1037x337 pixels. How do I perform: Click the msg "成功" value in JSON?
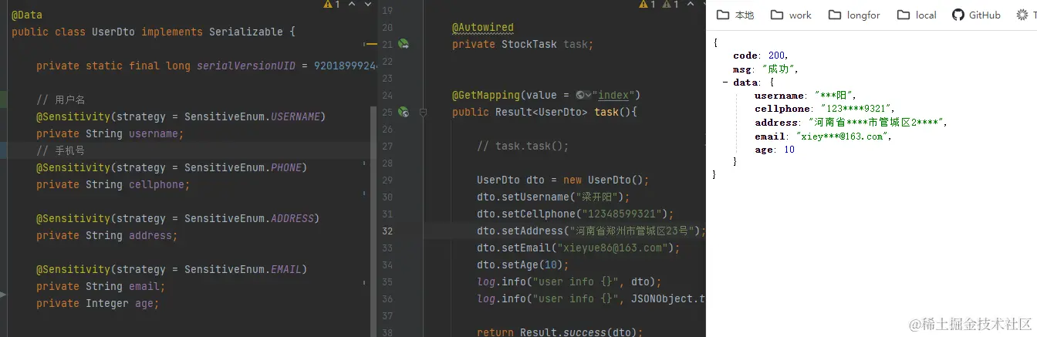[780, 69]
